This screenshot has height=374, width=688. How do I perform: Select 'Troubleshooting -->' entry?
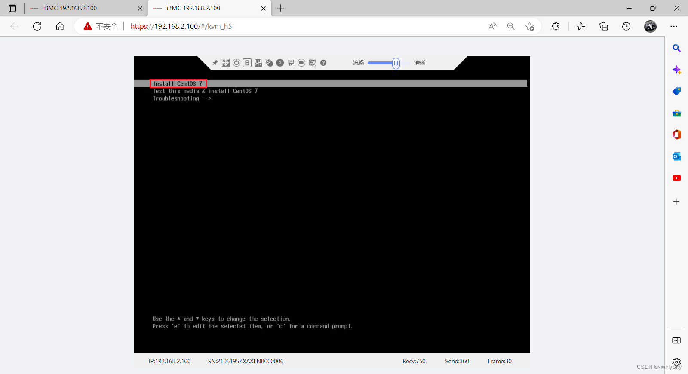coord(182,98)
